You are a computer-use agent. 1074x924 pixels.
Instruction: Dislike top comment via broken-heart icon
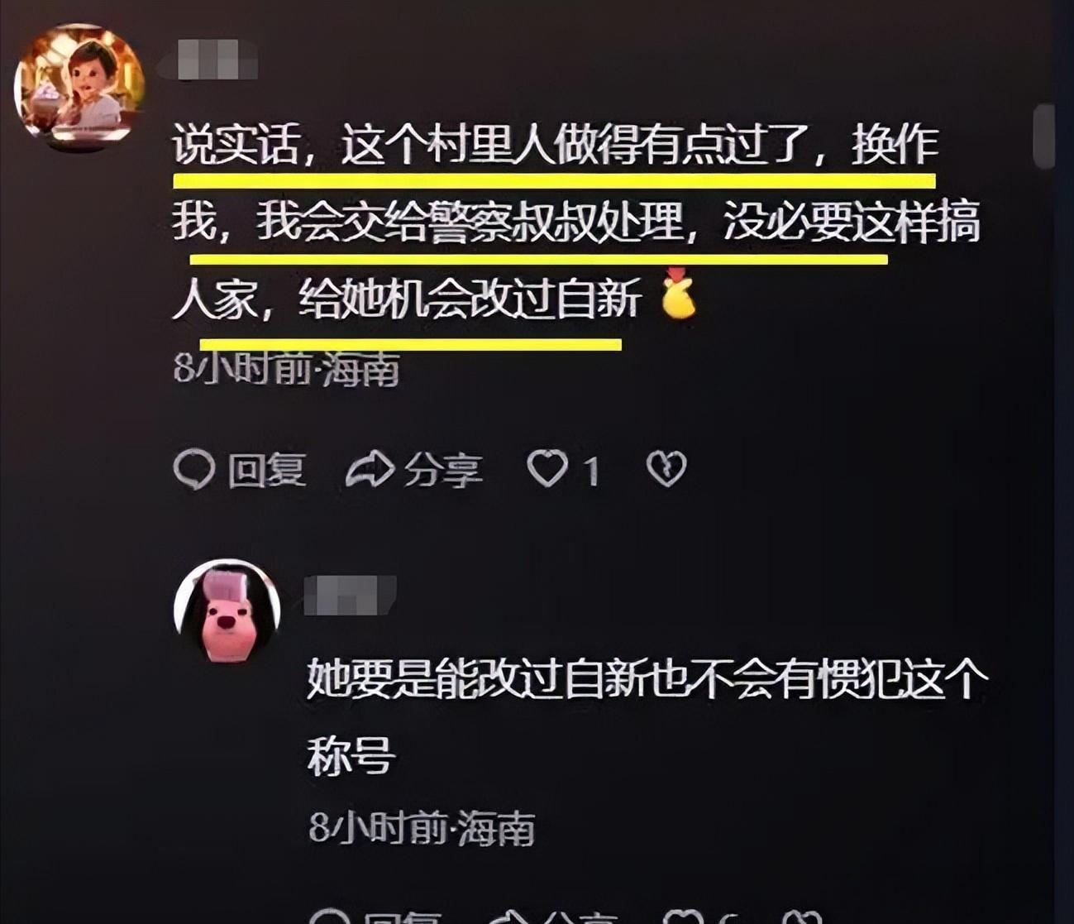click(x=666, y=469)
